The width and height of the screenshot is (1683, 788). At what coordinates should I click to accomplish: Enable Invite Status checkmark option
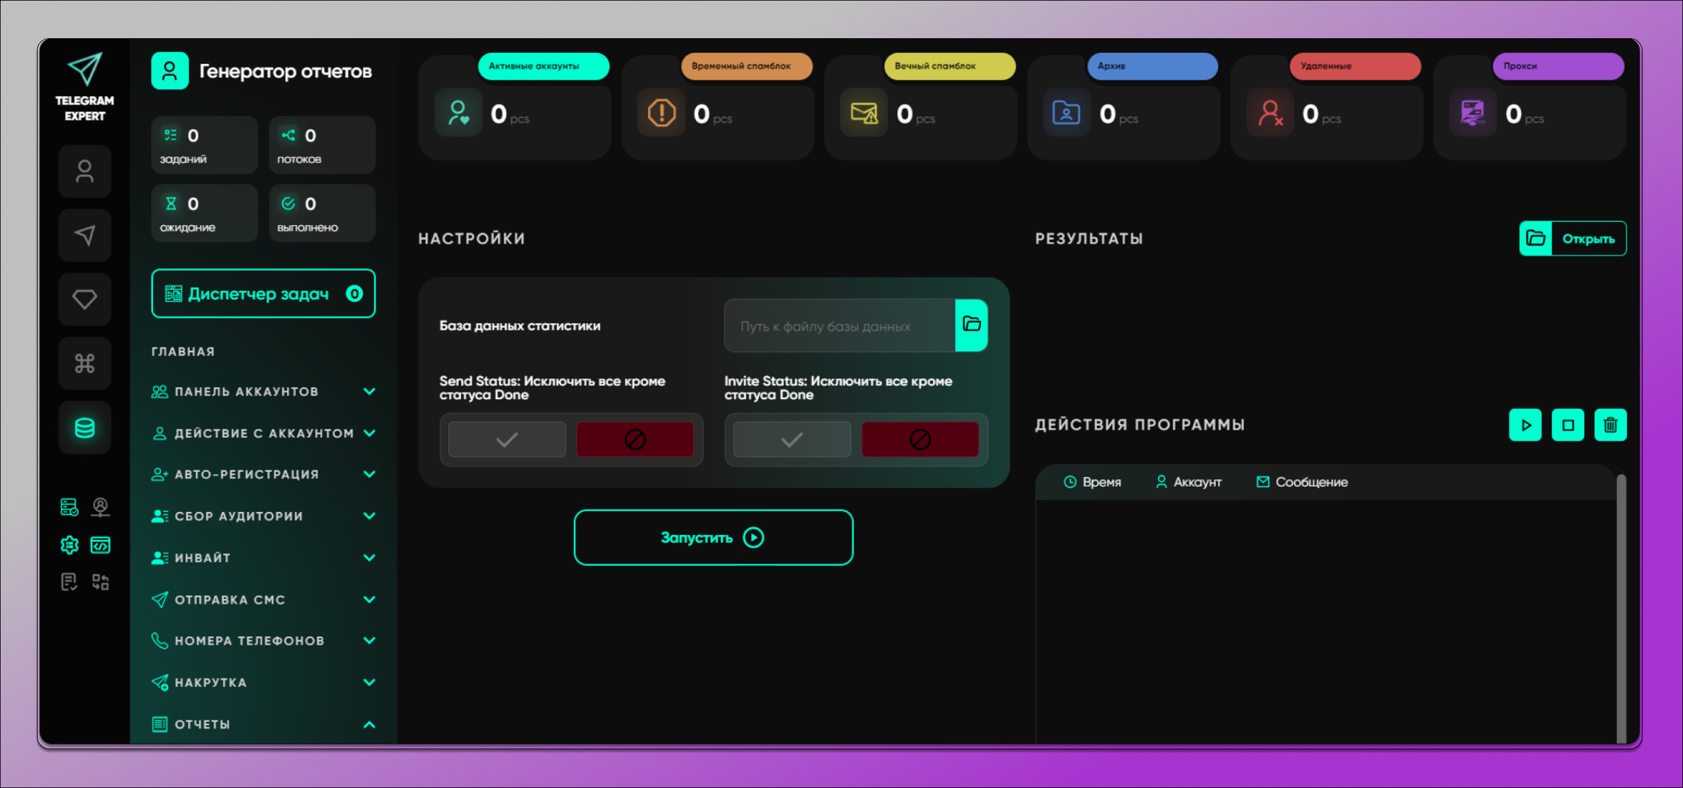click(x=791, y=439)
